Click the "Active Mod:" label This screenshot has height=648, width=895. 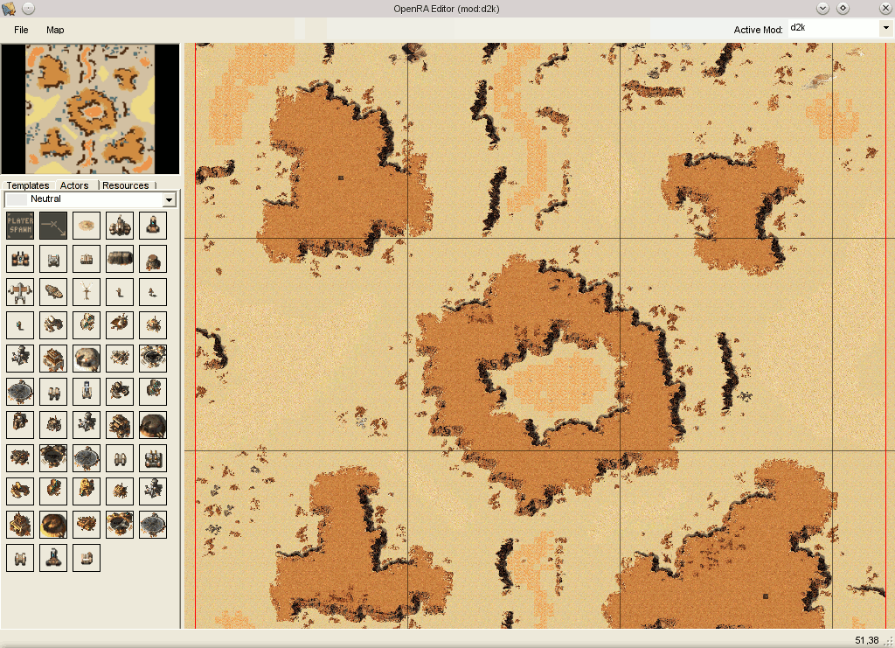[x=758, y=30]
